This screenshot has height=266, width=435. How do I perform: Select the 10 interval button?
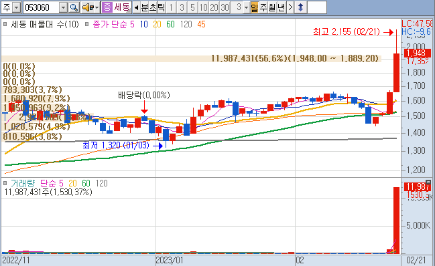point(203,7)
